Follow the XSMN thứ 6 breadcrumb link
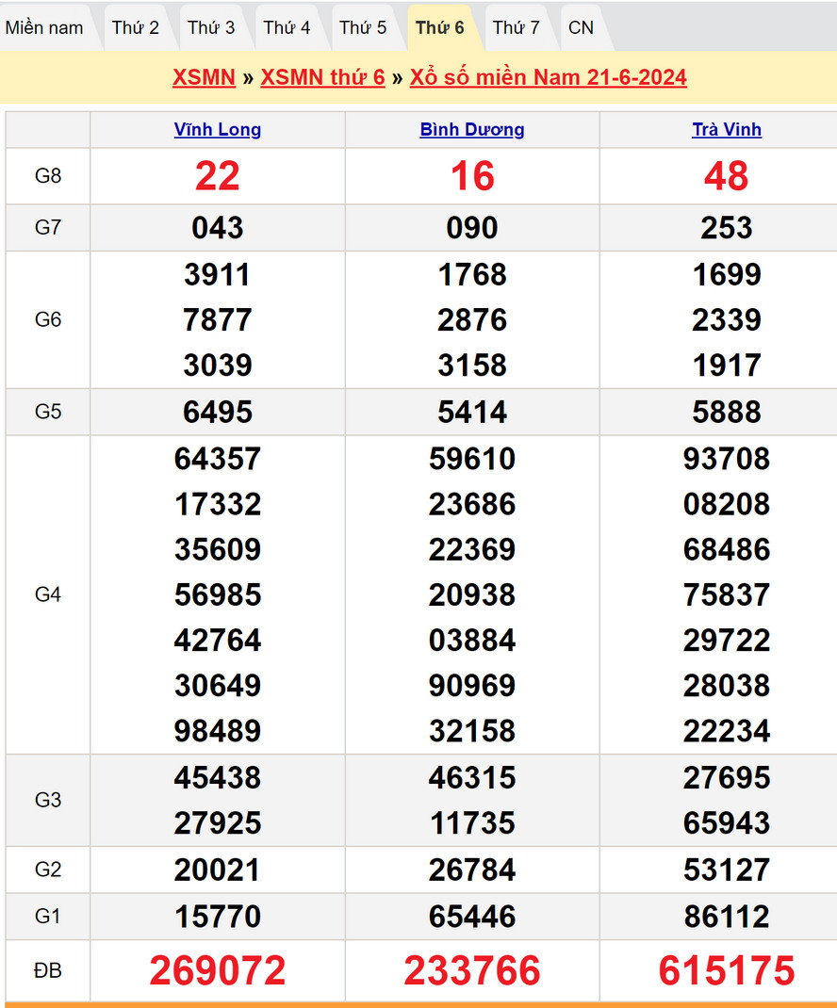Screen dimensions: 837x1008 [322, 77]
